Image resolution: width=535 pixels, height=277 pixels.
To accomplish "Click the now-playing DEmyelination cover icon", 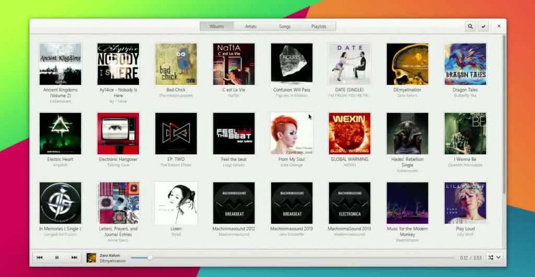I will pyautogui.click(x=91, y=258).
